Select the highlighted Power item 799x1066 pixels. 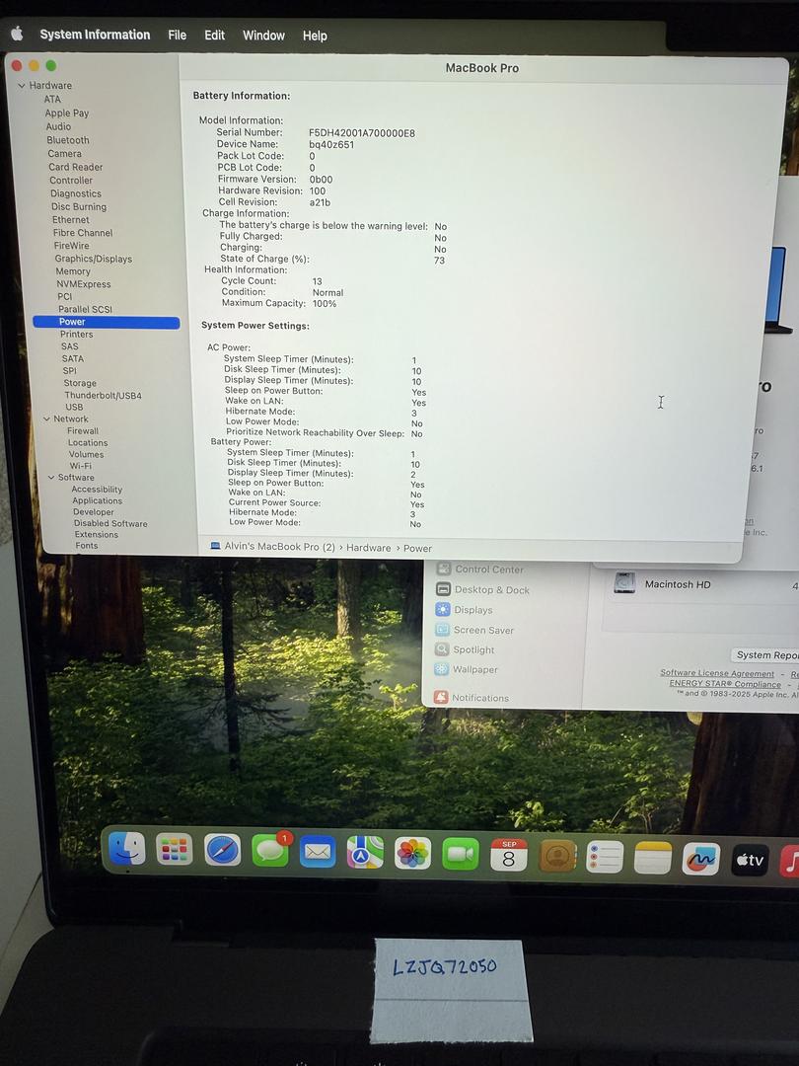[106, 322]
